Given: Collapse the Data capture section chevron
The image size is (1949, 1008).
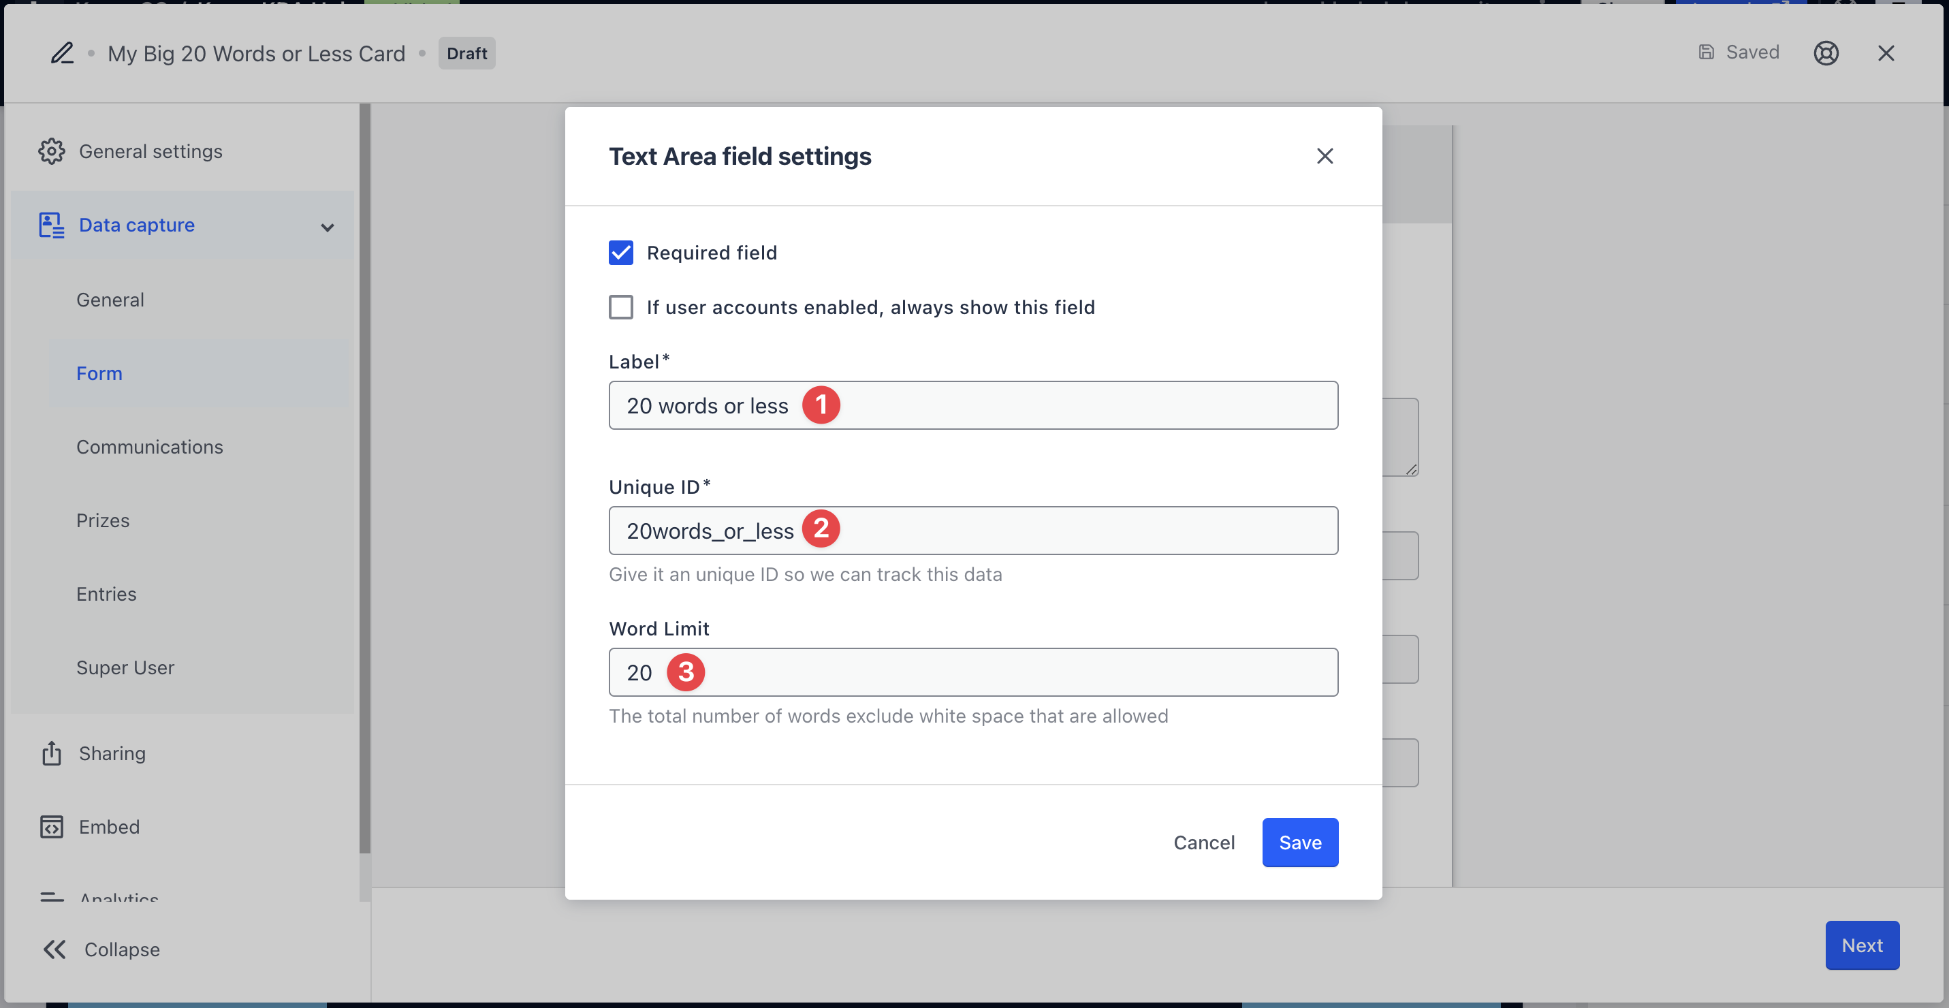Looking at the screenshot, I should coord(327,227).
